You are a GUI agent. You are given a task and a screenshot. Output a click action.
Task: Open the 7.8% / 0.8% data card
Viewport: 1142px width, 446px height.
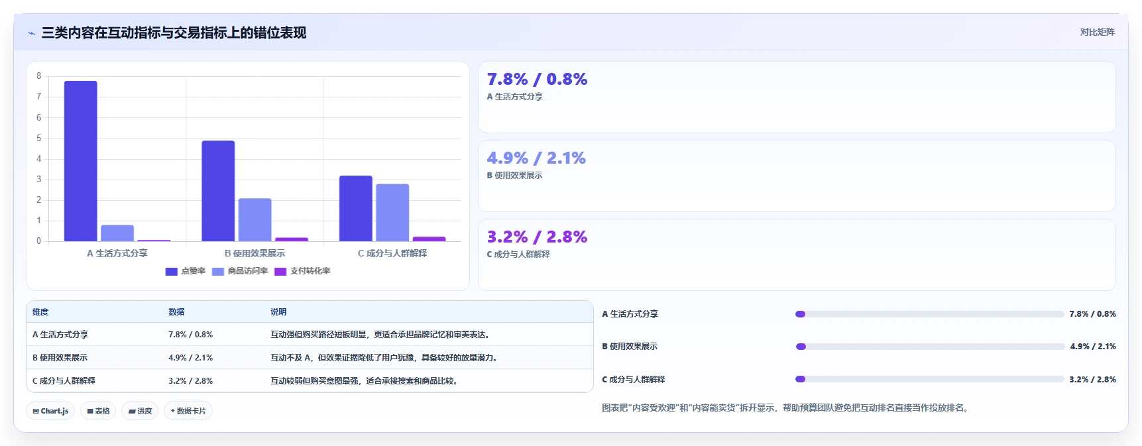[797, 97]
